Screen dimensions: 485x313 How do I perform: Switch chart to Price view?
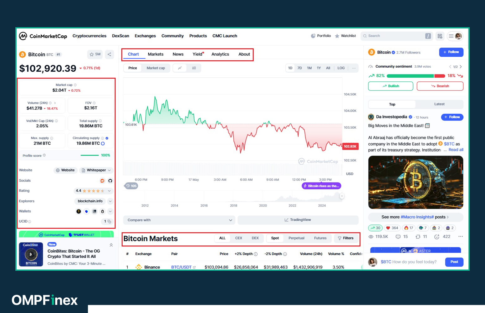[x=133, y=68]
